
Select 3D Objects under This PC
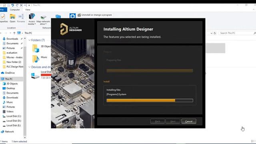point(12,84)
